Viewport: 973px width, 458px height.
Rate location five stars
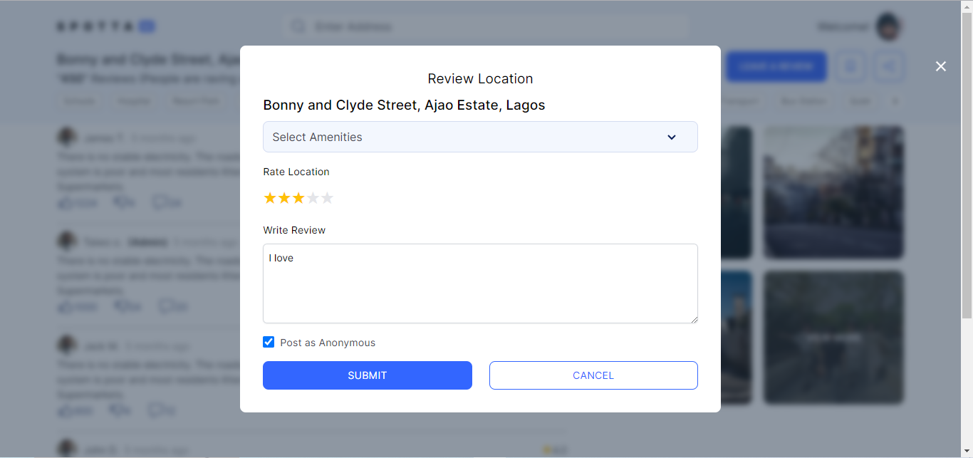327,198
